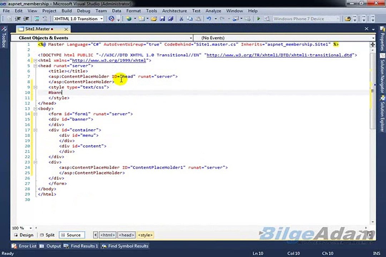This screenshot has height=257, width=386.
Task: Click the Cut scissors icon
Action: tap(181, 19)
